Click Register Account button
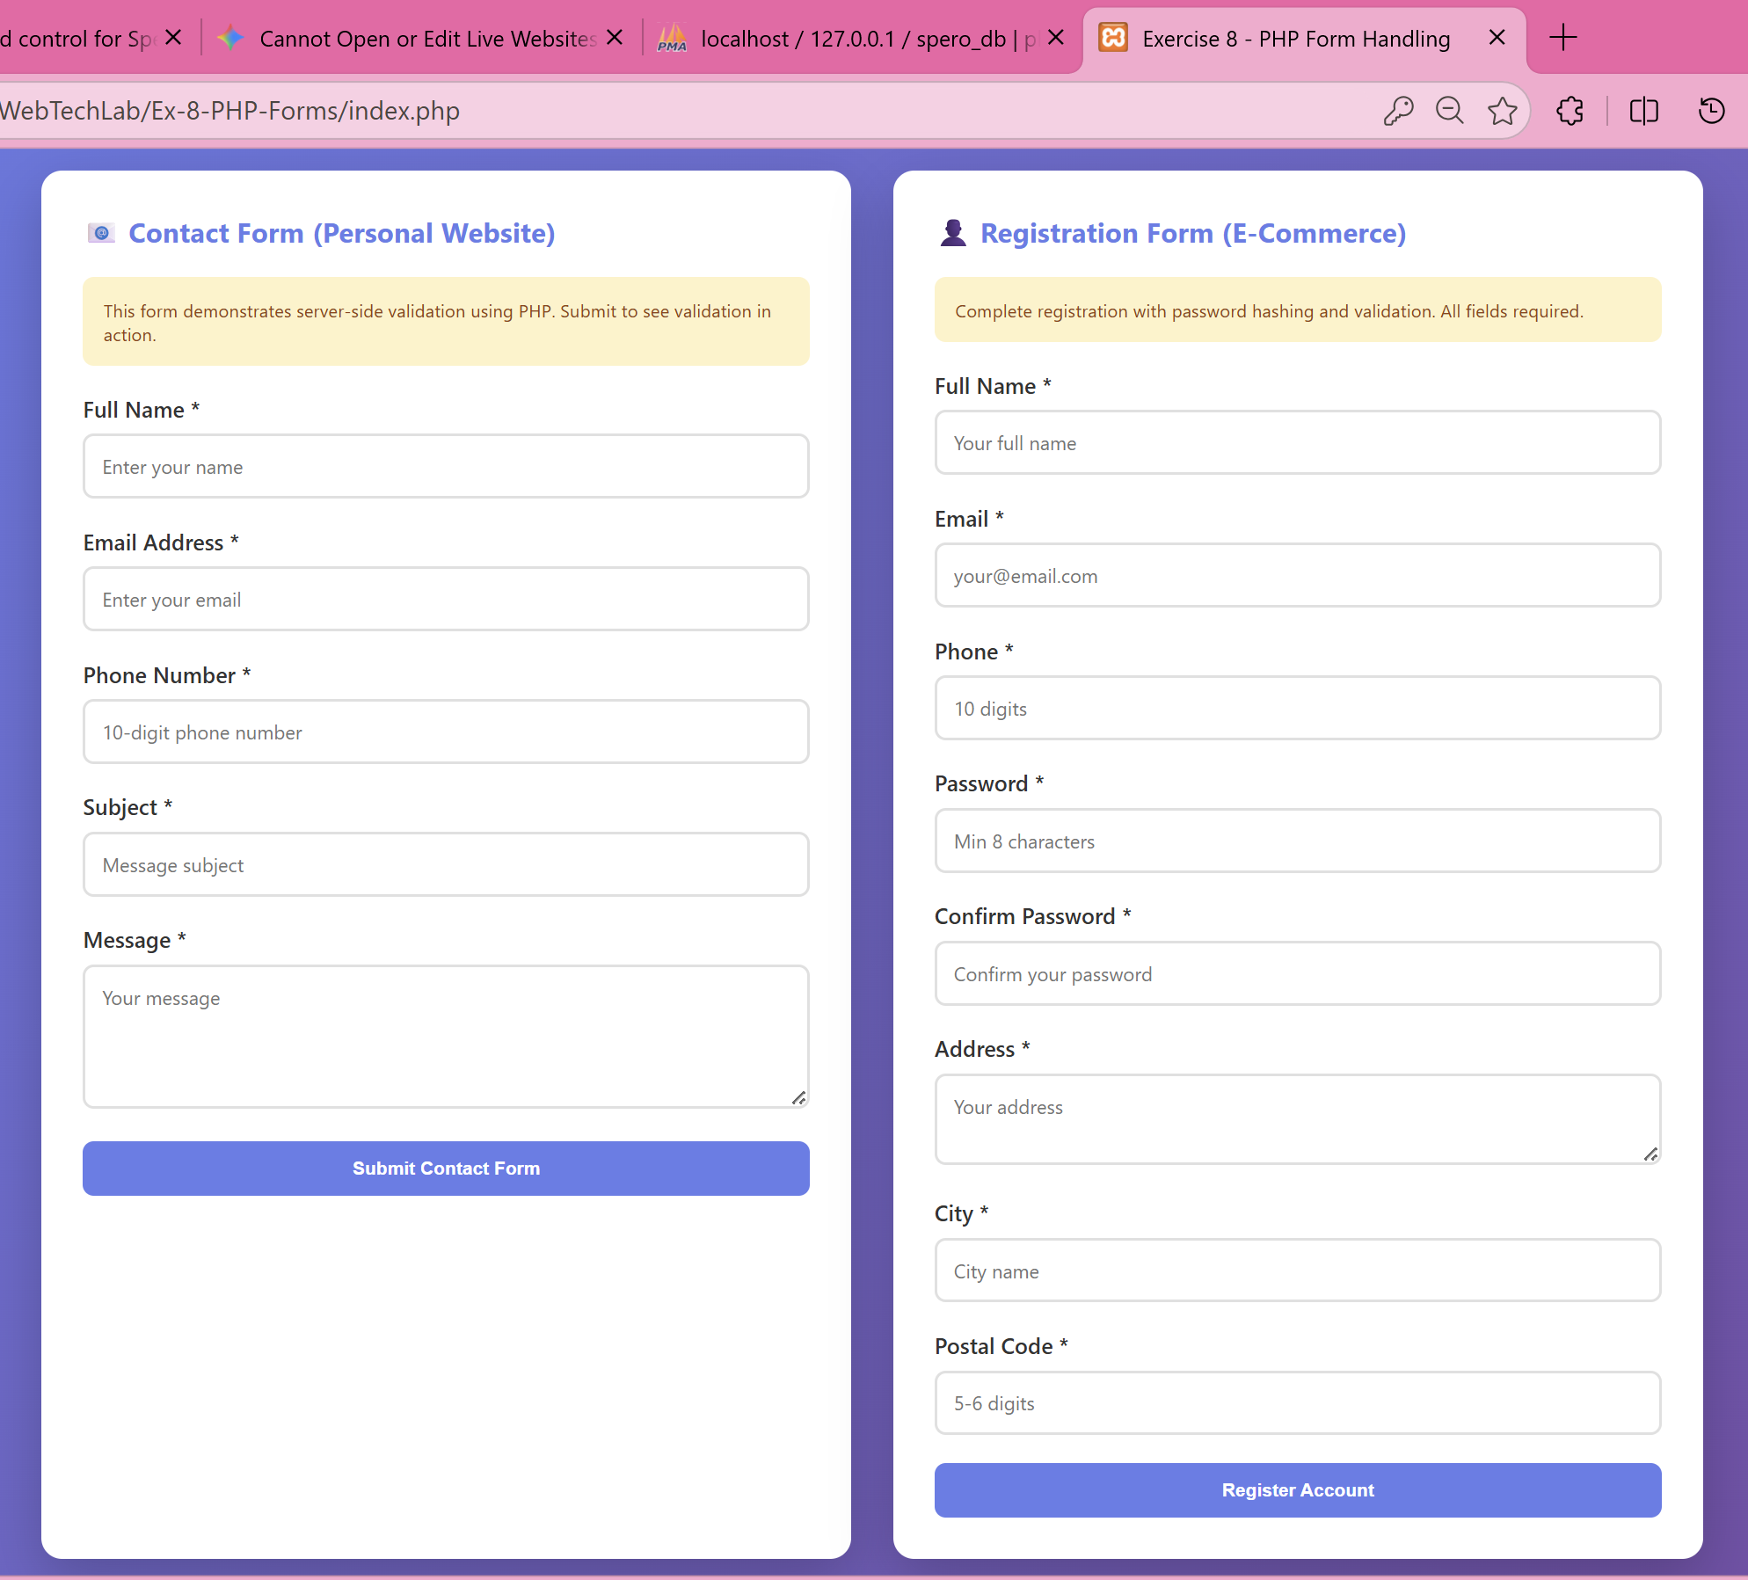The image size is (1748, 1580). 1297,1489
